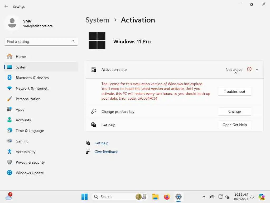Open the Give feedback link

(x=106, y=152)
